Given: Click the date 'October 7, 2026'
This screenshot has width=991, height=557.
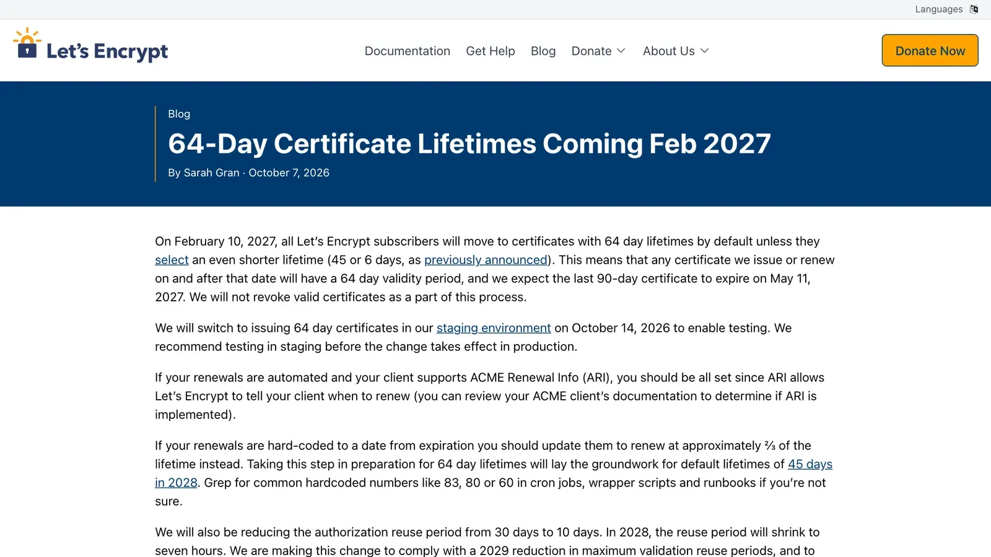Looking at the screenshot, I should pyautogui.click(x=289, y=173).
